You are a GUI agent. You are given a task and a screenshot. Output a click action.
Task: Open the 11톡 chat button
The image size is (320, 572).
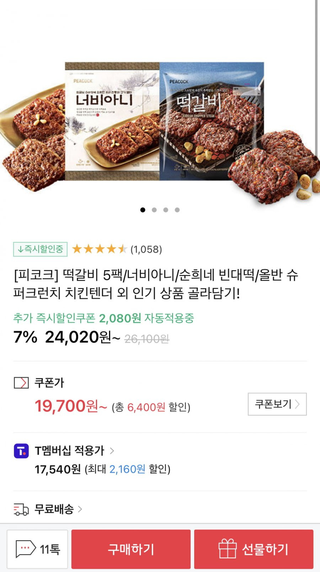(37, 549)
